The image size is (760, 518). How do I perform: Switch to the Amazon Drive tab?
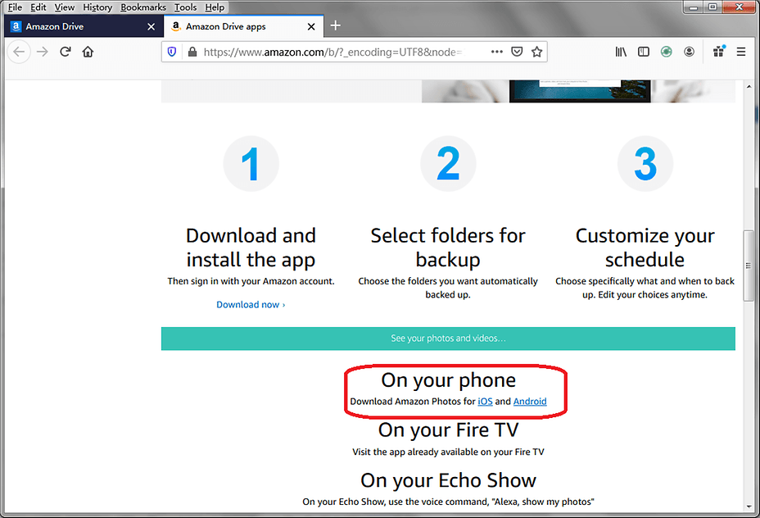pyautogui.click(x=83, y=27)
